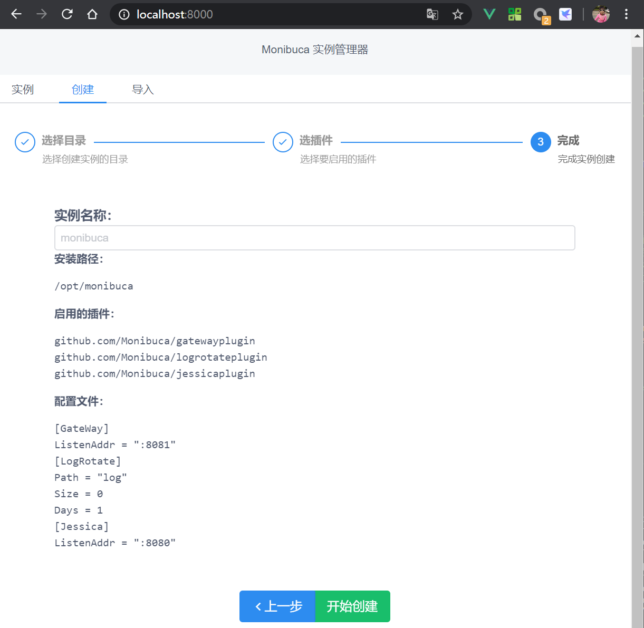Reload the page
This screenshot has width=644, height=628.
point(67,14)
